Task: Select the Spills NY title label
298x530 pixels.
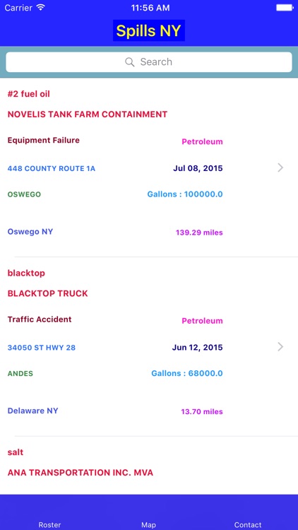Action: (149, 31)
